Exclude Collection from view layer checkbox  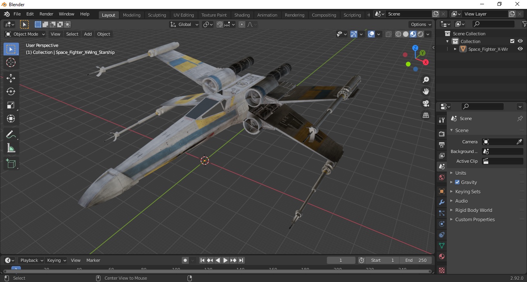(x=512, y=41)
